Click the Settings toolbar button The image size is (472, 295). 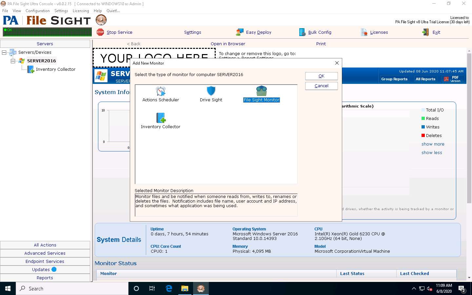tap(193, 32)
